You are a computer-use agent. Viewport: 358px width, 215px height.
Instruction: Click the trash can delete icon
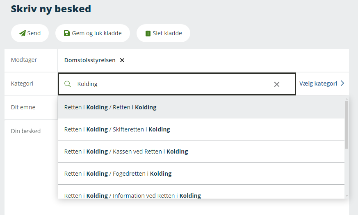[148, 33]
